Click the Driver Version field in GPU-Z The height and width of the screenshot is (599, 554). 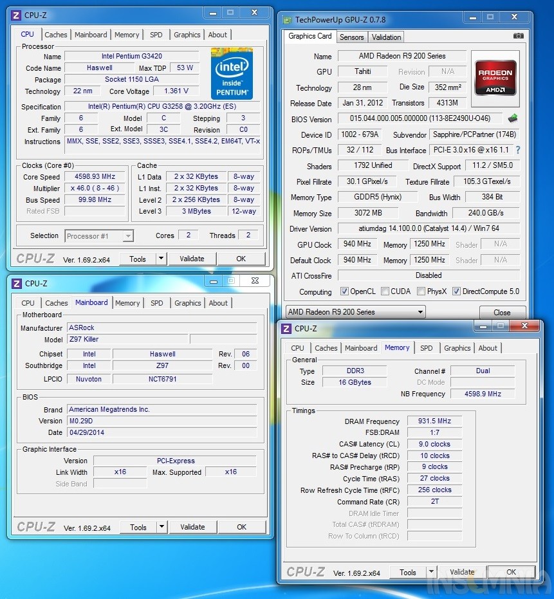point(429,228)
